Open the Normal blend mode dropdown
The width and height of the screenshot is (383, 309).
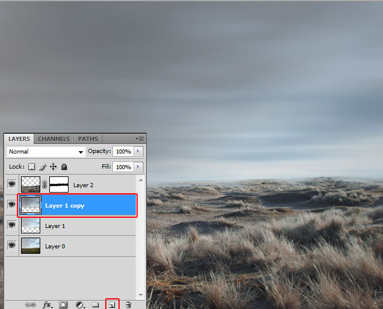click(x=46, y=152)
